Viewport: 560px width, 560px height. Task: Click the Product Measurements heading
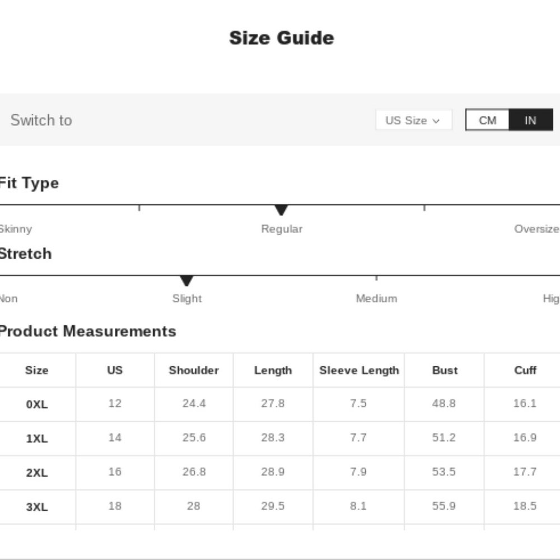point(87,331)
